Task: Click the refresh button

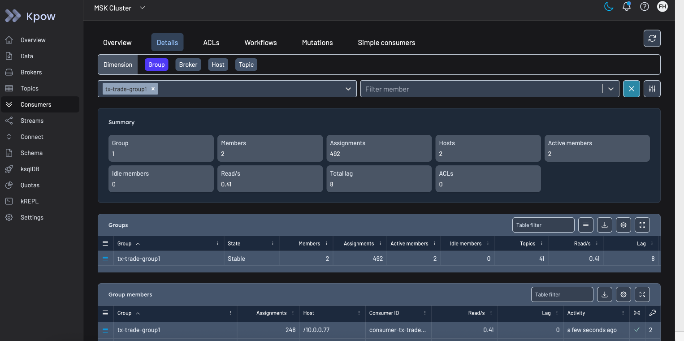Action: pyautogui.click(x=652, y=39)
